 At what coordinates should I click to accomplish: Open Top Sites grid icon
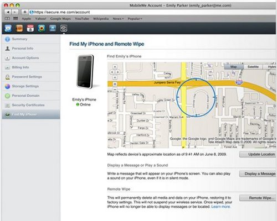click(x=16, y=19)
